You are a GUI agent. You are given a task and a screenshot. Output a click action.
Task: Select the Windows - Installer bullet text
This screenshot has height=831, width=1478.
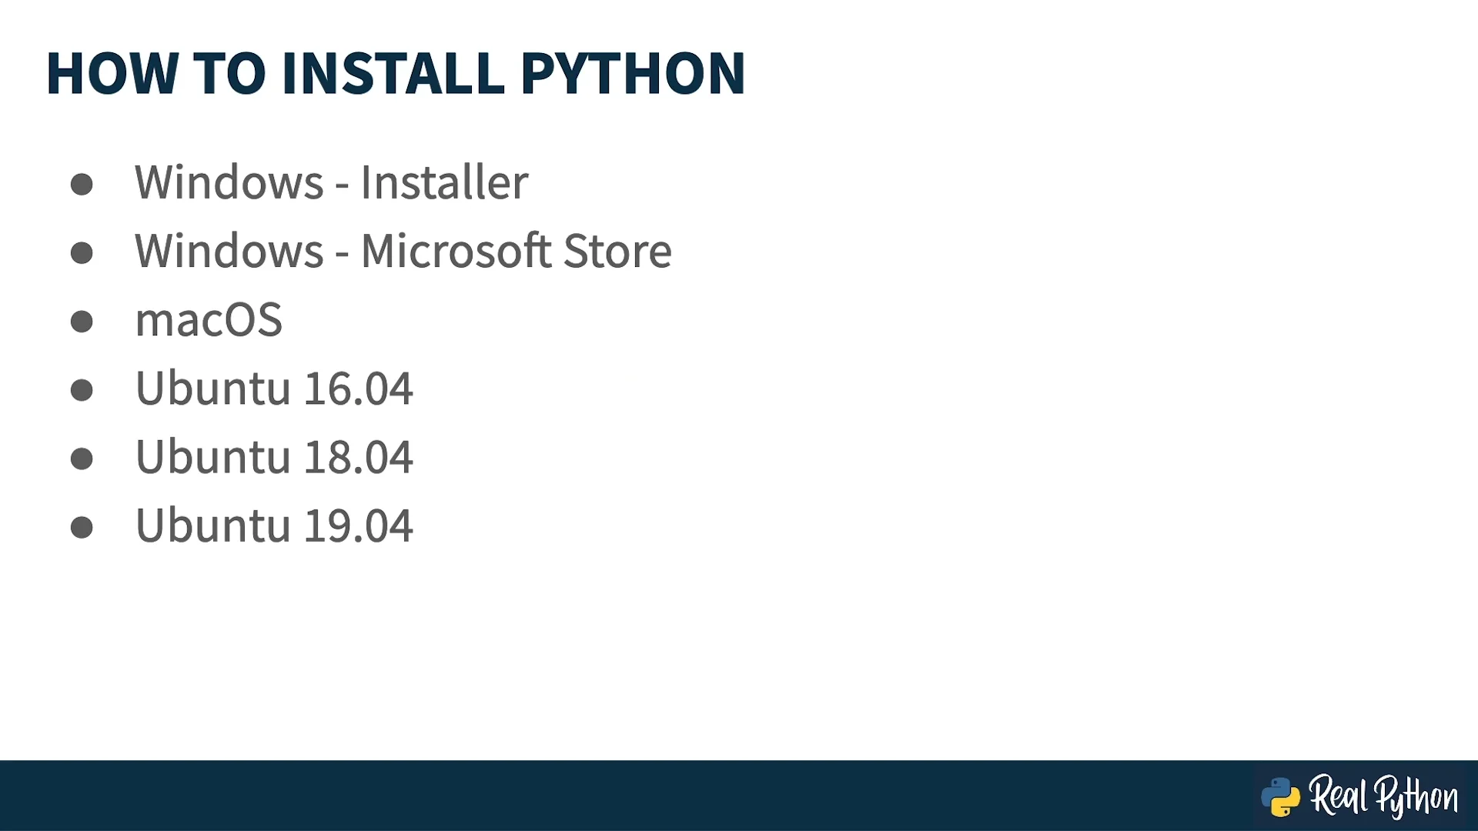[x=331, y=182]
